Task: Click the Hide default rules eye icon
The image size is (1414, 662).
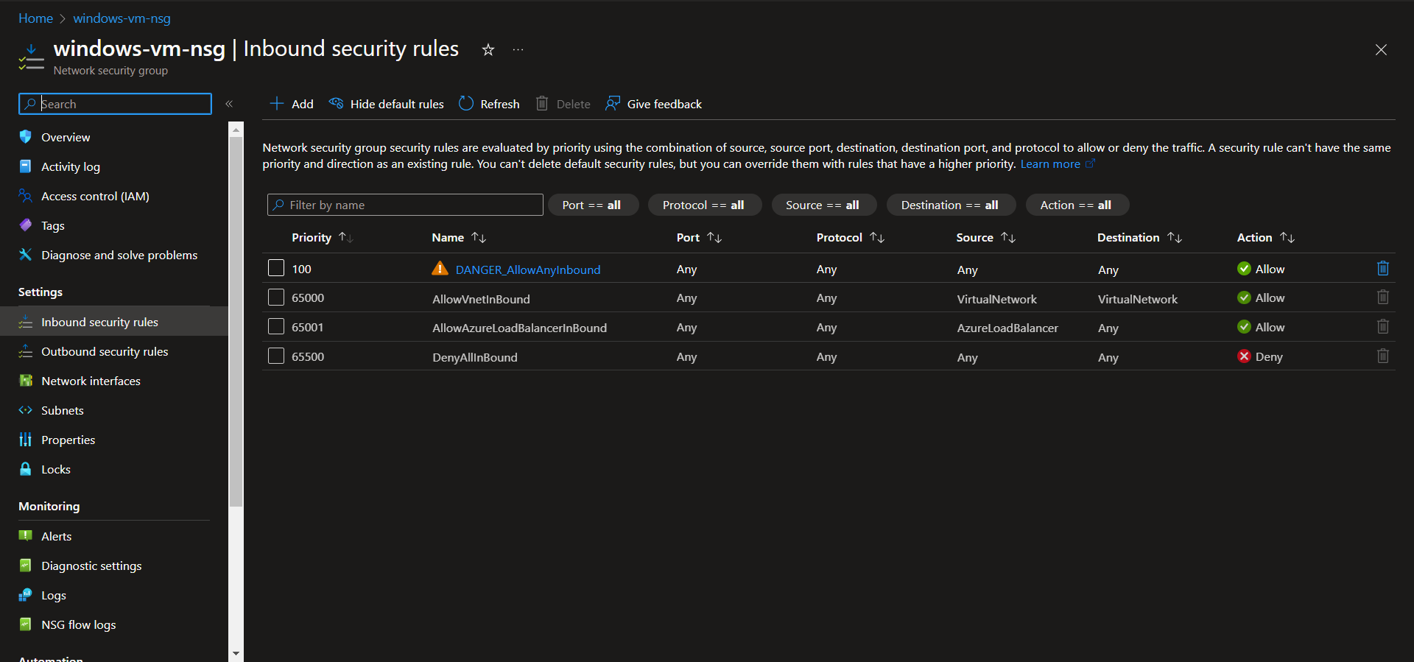Action: pos(336,103)
